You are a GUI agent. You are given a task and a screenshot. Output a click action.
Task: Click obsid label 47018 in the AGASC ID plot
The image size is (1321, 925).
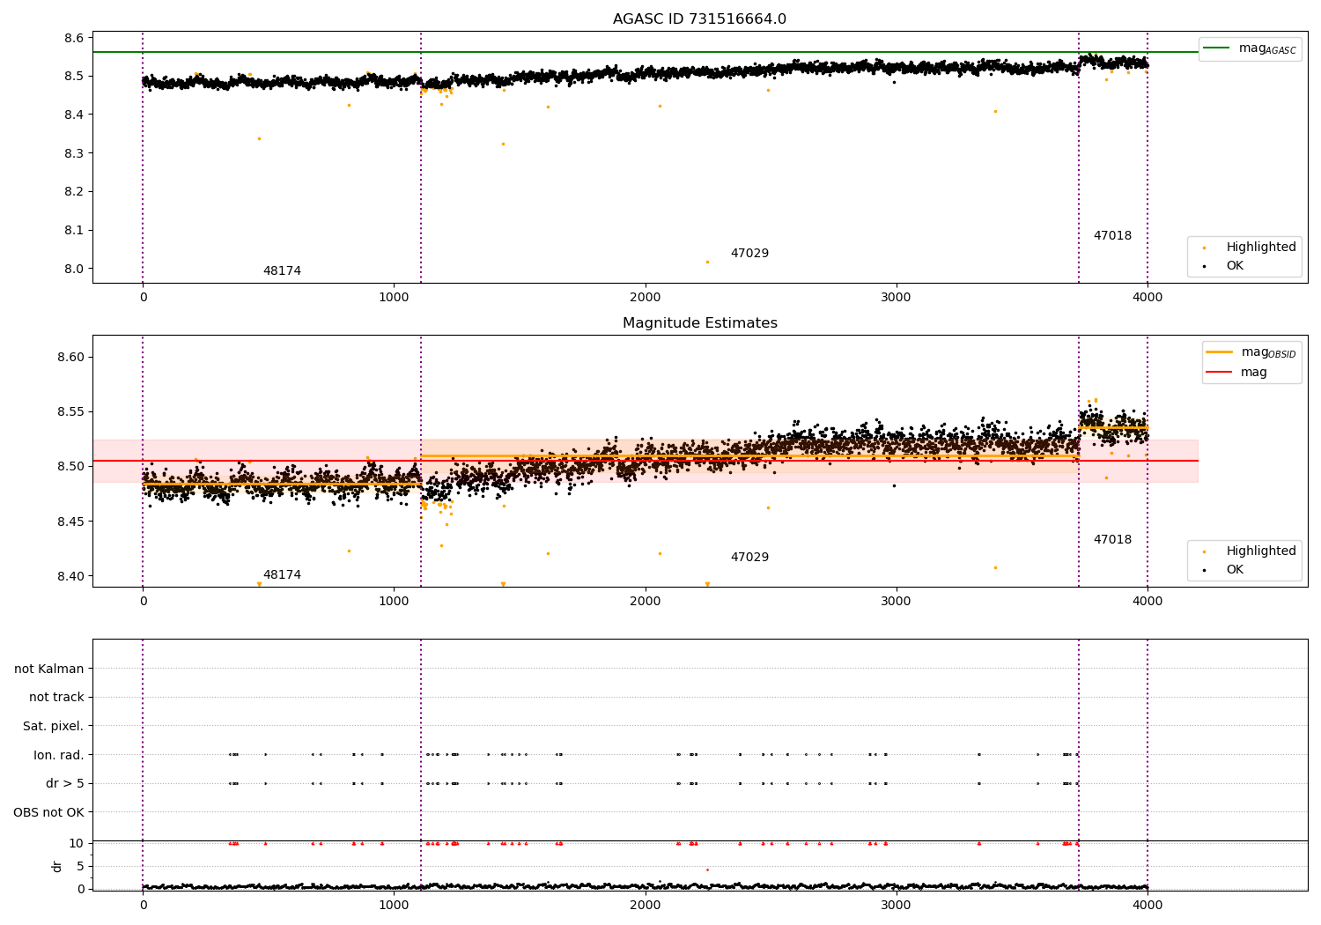click(1112, 235)
